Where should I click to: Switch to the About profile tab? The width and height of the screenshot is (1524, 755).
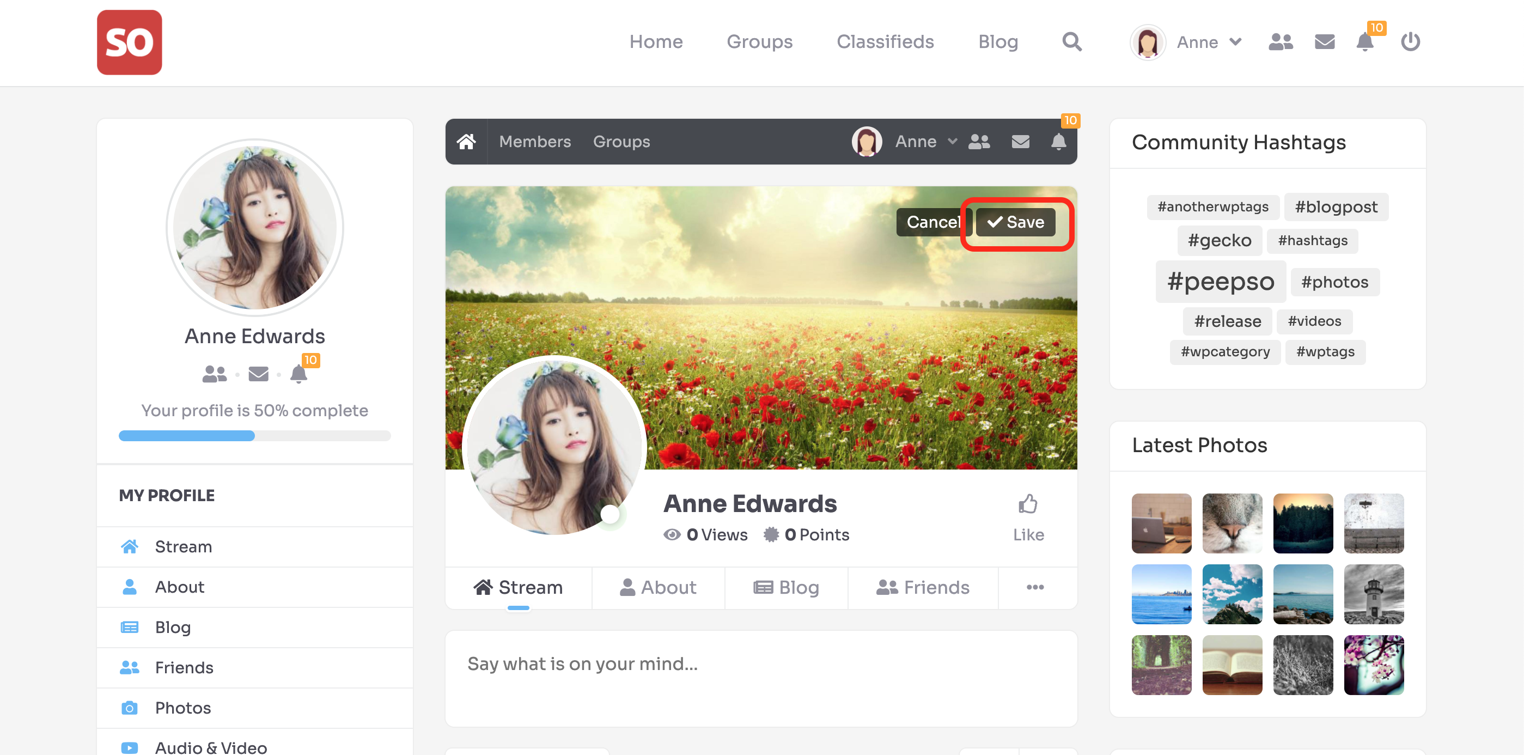click(658, 588)
